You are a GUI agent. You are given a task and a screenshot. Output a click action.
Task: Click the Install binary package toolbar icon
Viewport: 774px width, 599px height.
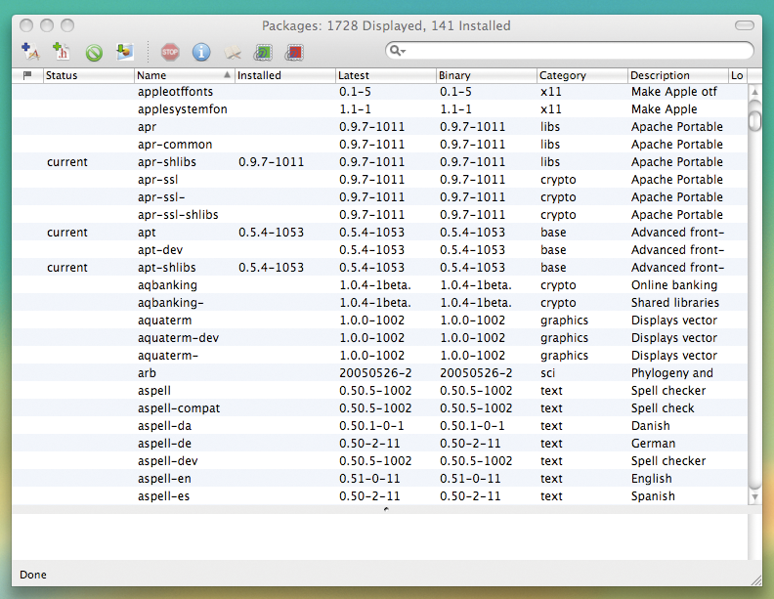tap(30, 52)
